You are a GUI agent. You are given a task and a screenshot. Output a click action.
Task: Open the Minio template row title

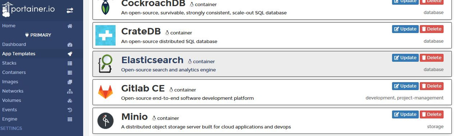(x=134, y=117)
